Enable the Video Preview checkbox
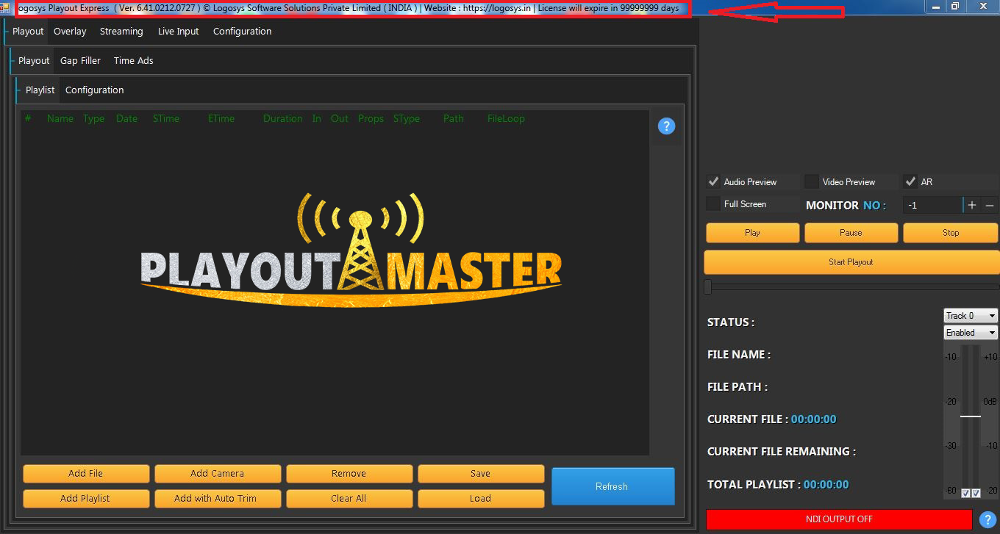This screenshot has width=1000, height=534. point(812,181)
